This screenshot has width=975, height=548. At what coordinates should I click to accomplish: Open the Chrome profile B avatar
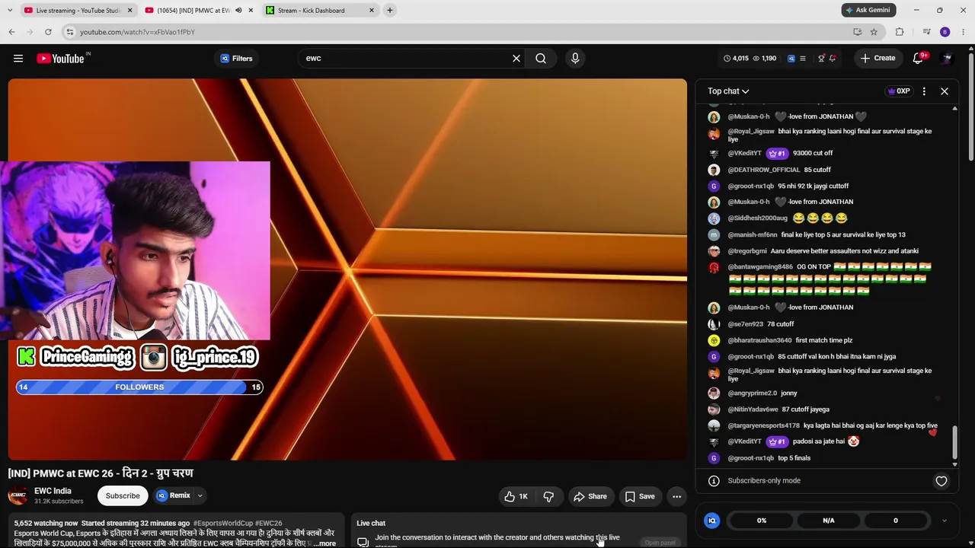pyautogui.click(x=945, y=32)
